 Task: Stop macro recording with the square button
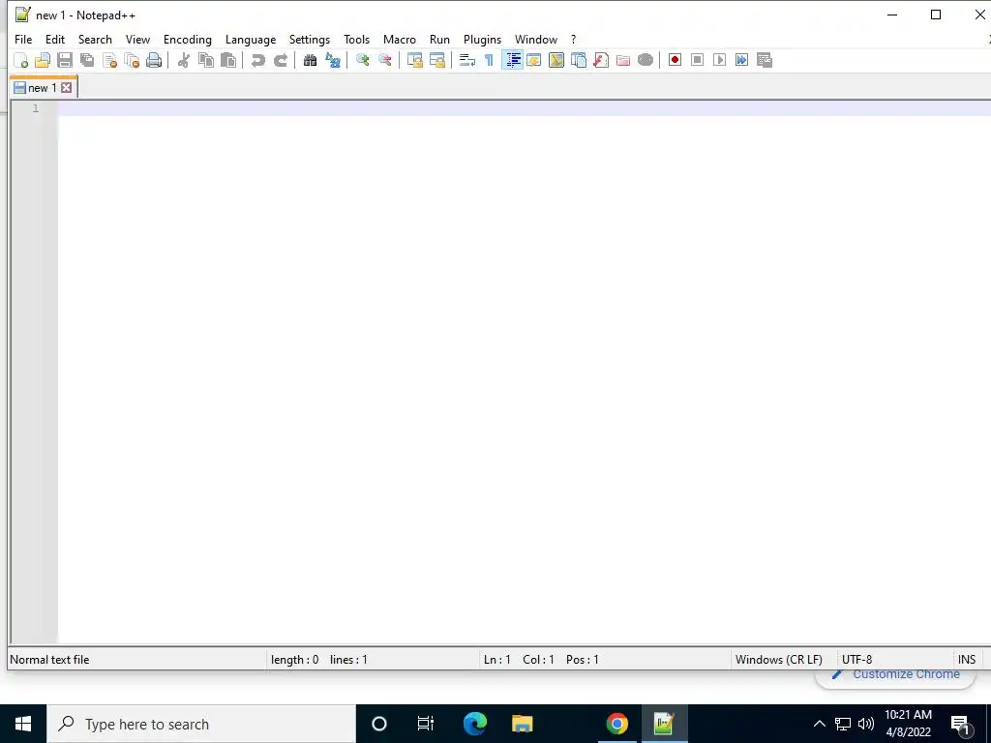pyautogui.click(x=697, y=60)
